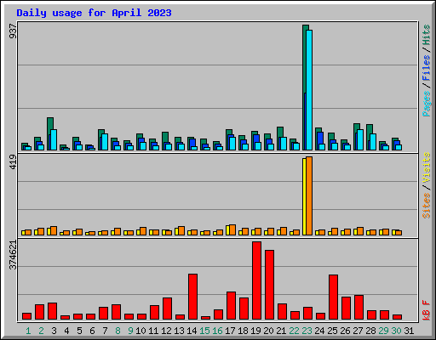Click day label 2 on the x-axis

pos(41,331)
